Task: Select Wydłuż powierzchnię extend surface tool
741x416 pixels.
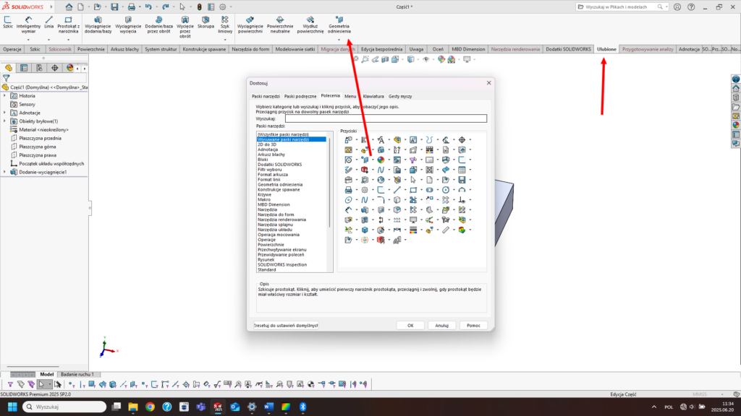Action: pos(310,25)
